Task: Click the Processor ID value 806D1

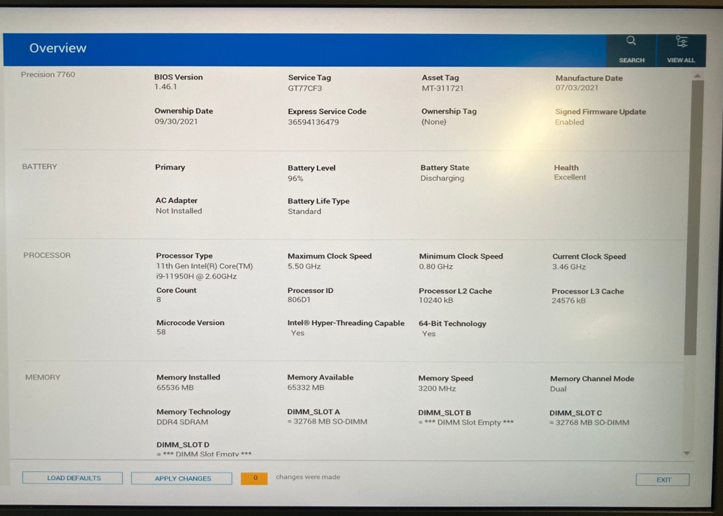Action: pos(299,299)
